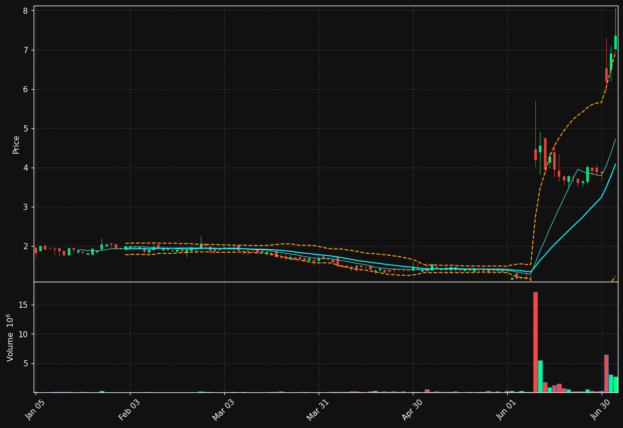The width and height of the screenshot is (623, 428).
Task: Click the green volume bar beside the tallest bar
Action: click(540, 376)
